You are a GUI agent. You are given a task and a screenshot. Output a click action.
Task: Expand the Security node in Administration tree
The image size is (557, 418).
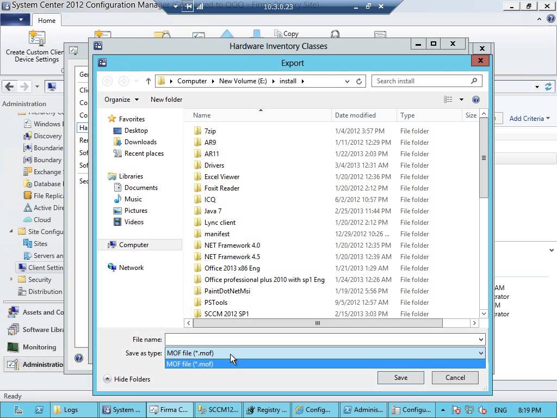click(x=11, y=279)
